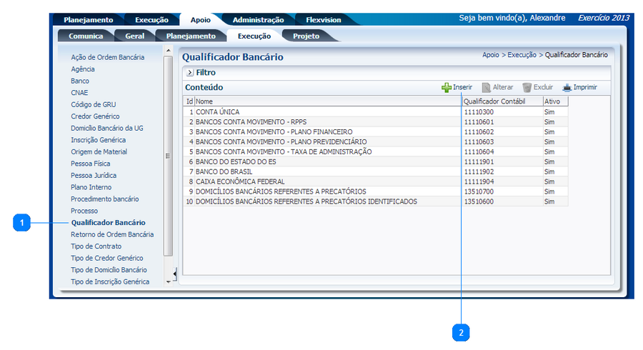Sort table by Nome column header
Screen dimensions: 643x350
[205, 101]
